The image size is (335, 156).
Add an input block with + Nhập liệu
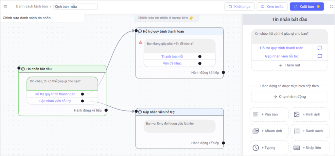coord(310,148)
